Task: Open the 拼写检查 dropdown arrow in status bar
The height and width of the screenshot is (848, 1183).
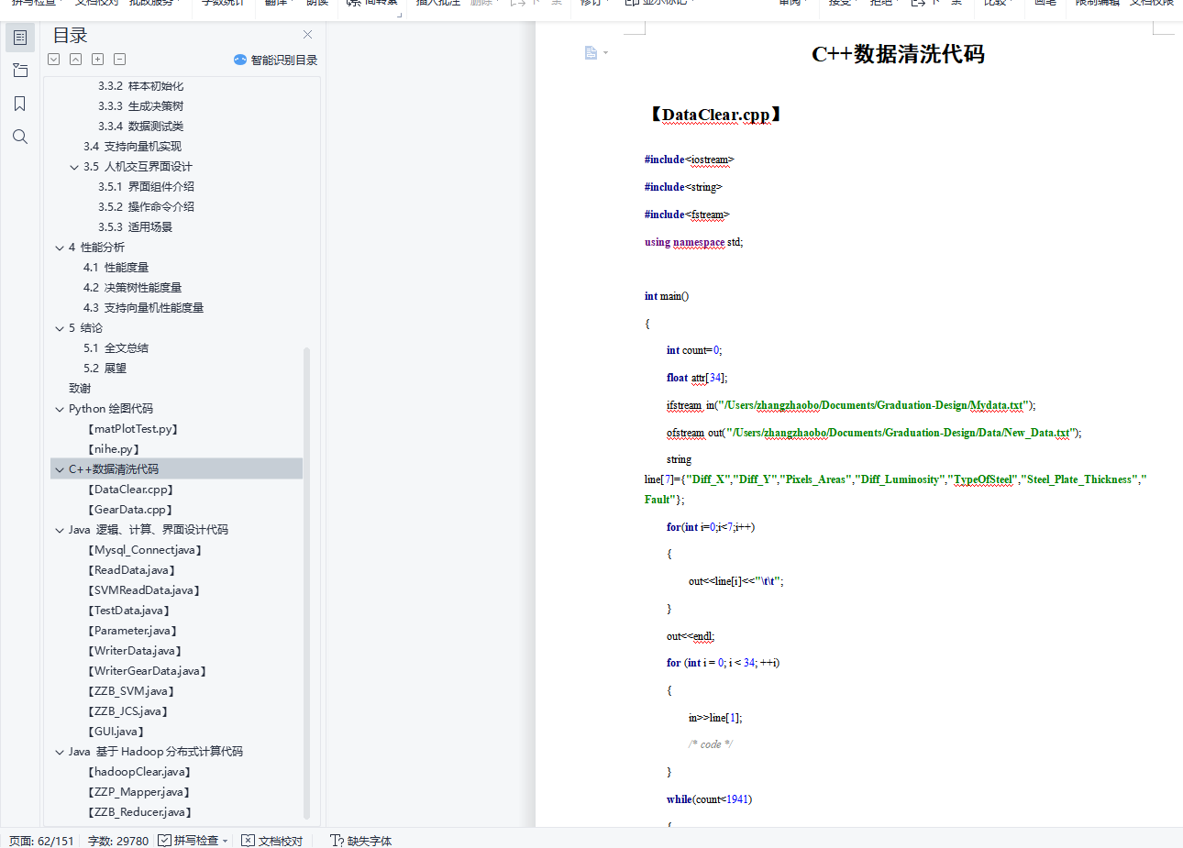Action: point(226,841)
